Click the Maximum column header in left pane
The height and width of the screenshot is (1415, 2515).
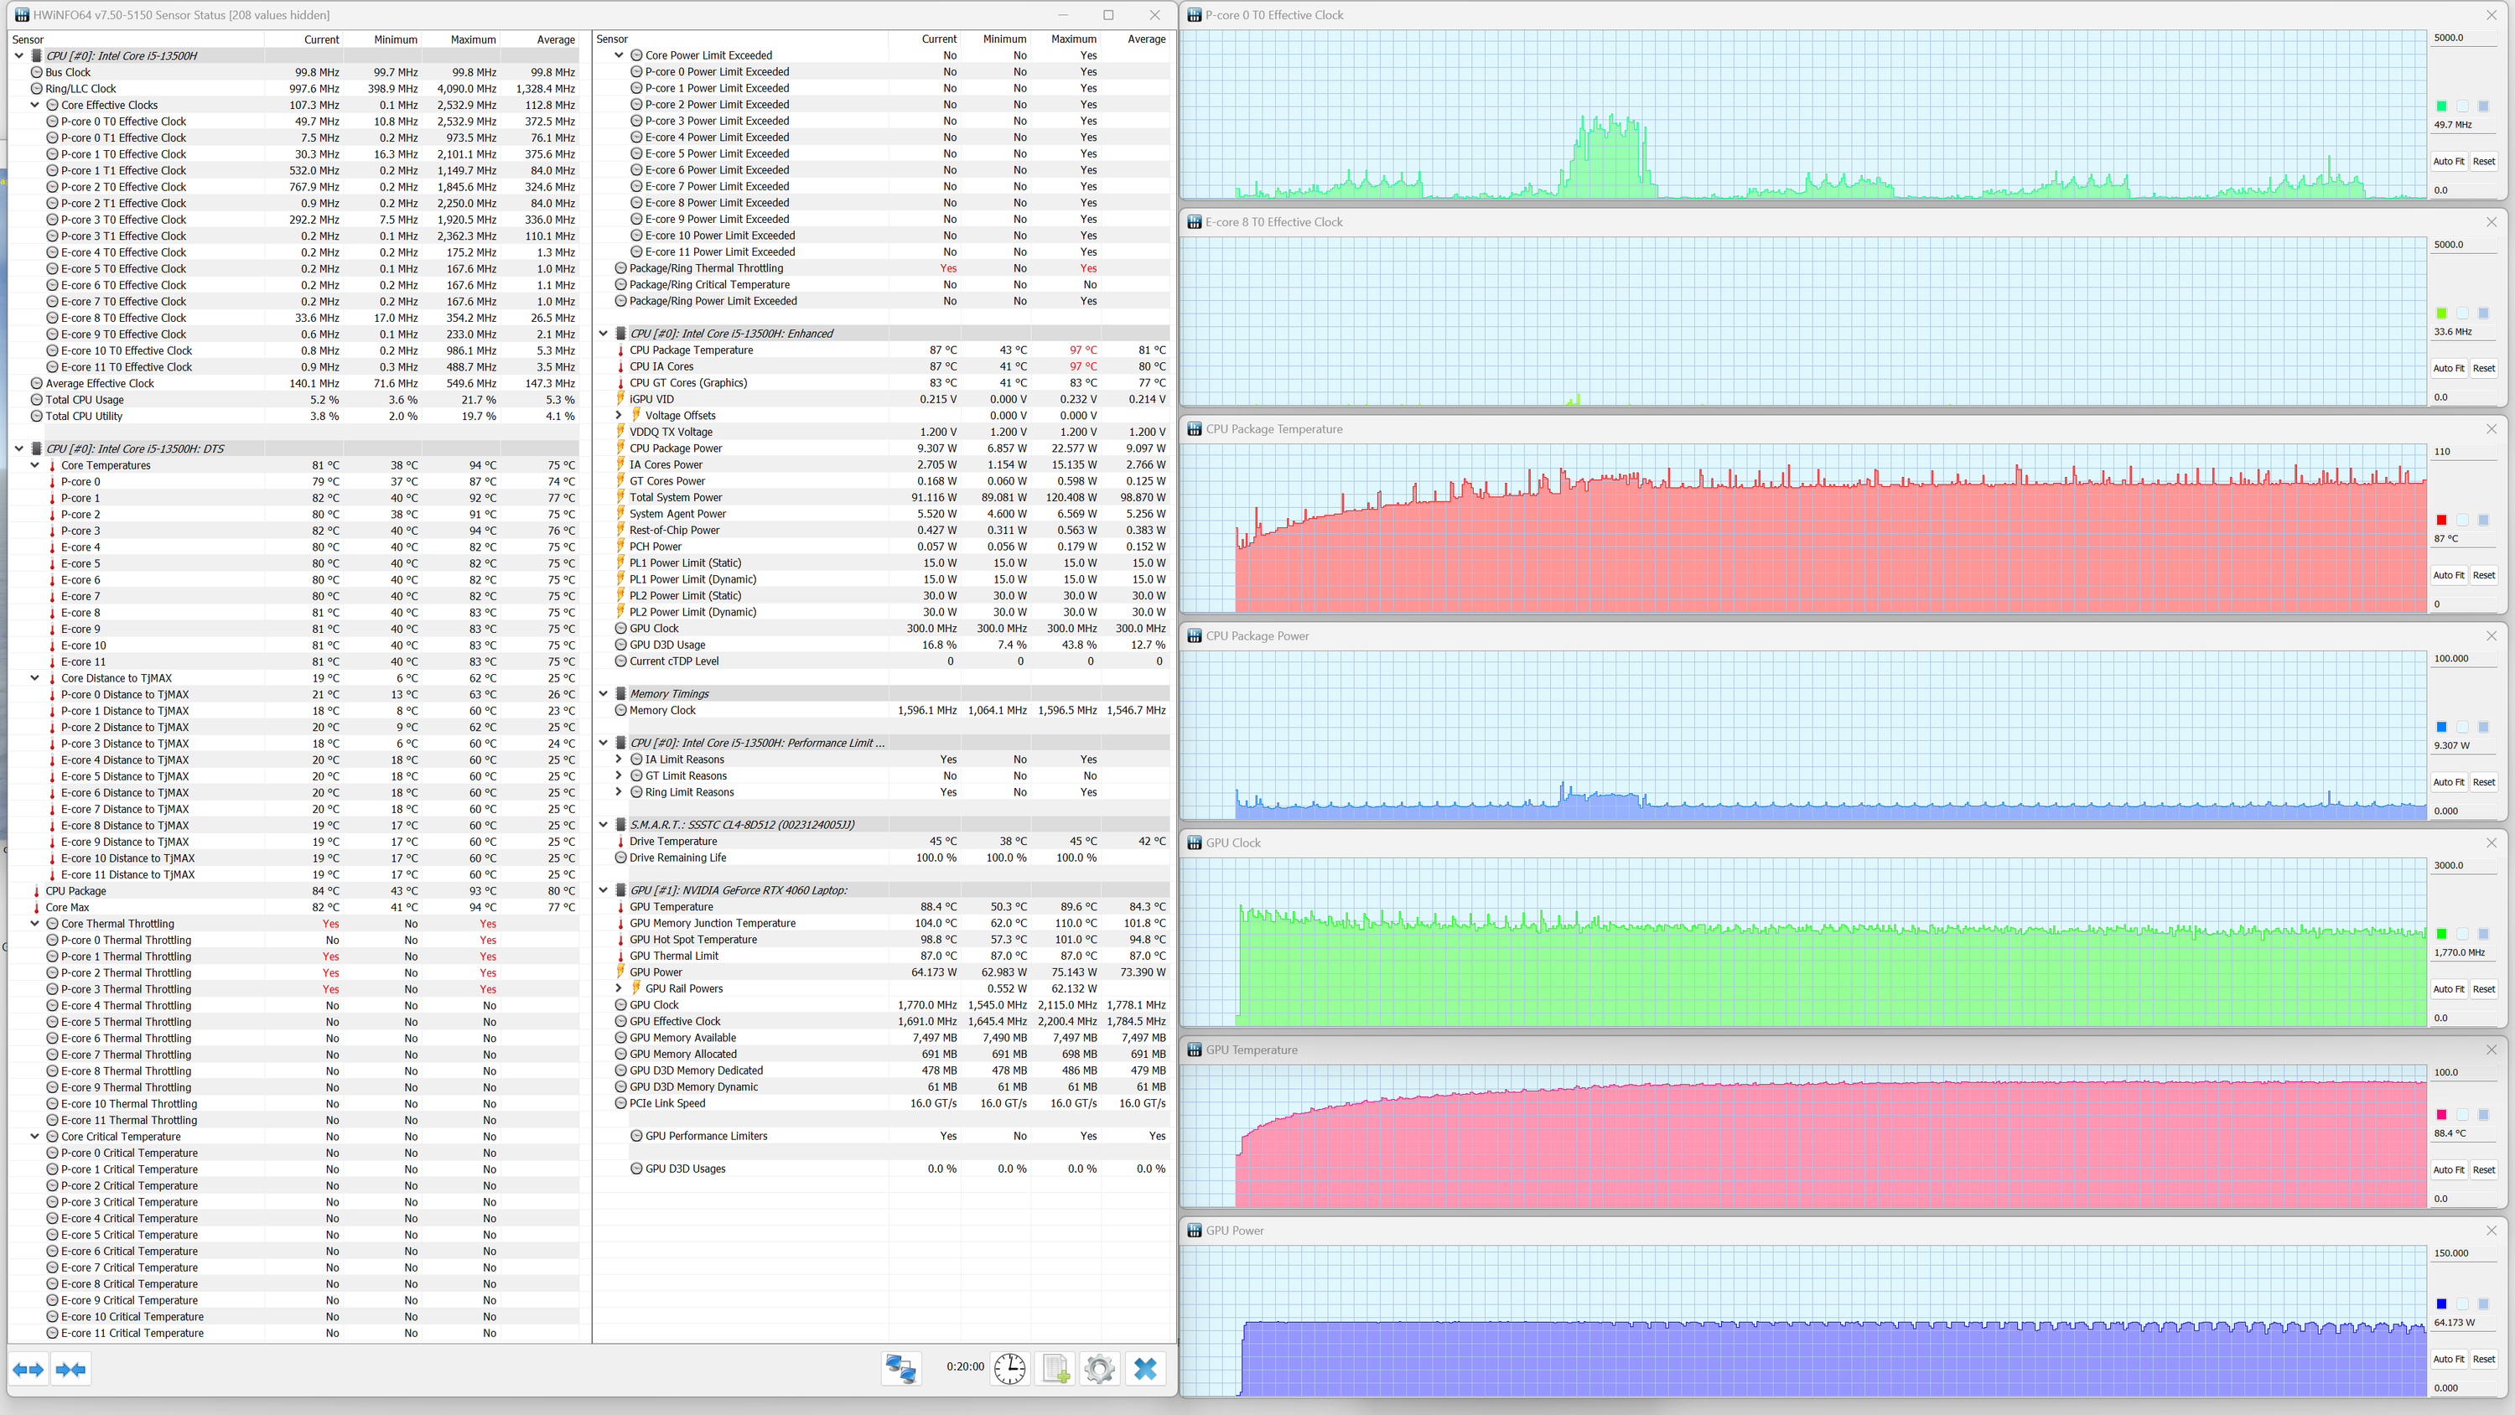pos(473,39)
